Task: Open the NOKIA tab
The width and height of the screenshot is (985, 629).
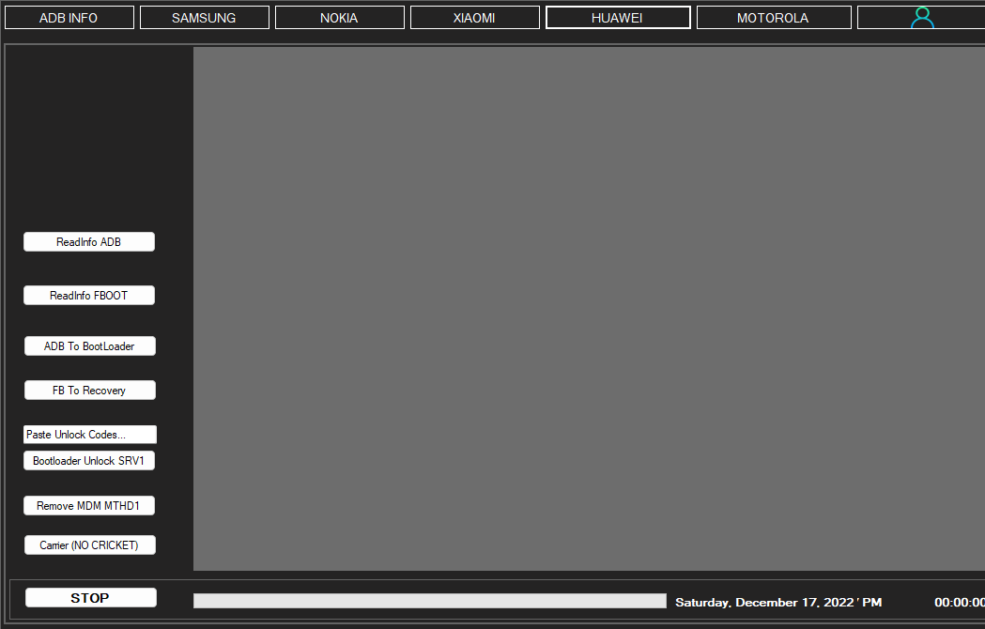Action: tap(339, 16)
